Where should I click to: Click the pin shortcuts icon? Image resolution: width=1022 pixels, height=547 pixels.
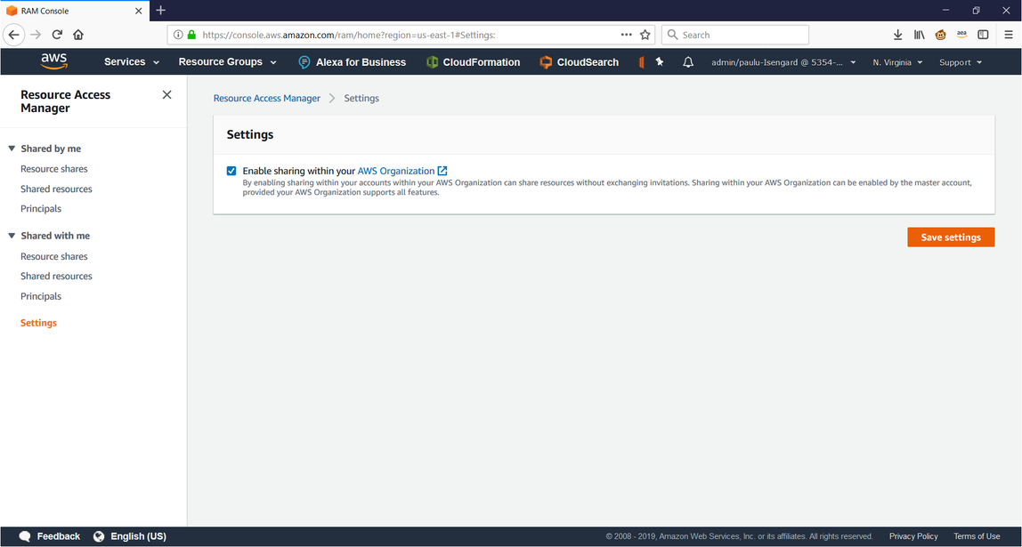660,62
